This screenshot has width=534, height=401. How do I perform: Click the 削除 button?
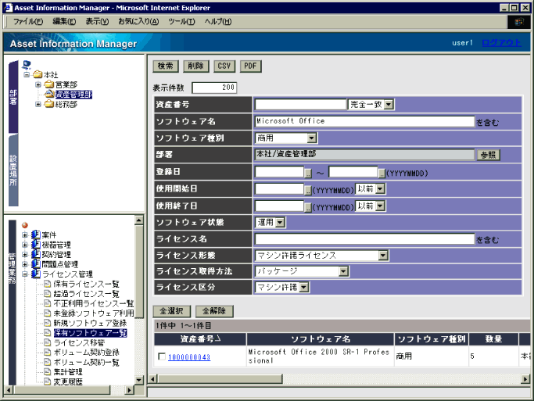pyautogui.click(x=195, y=66)
